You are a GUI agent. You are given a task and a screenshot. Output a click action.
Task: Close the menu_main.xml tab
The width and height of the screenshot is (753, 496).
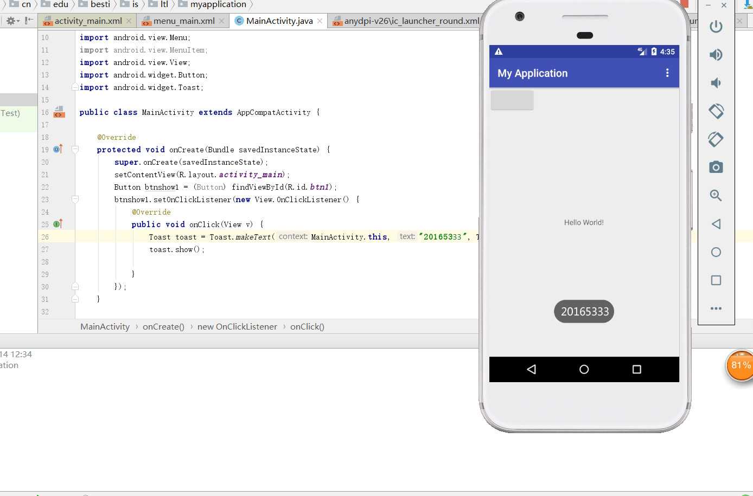(221, 21)
